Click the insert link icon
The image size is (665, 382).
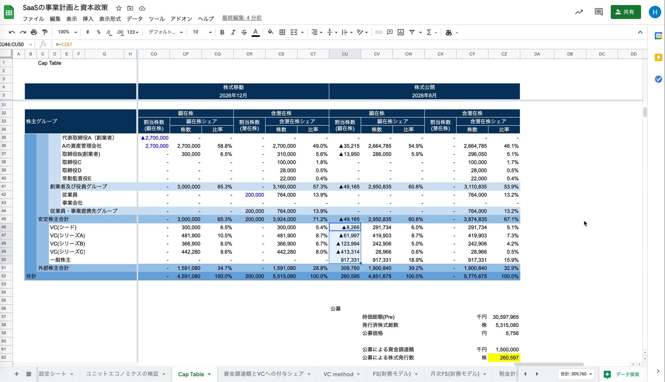point(379,32)
